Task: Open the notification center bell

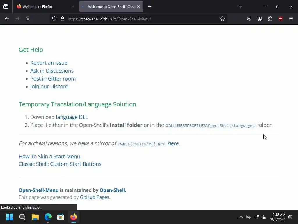Action: coord(290,217)
